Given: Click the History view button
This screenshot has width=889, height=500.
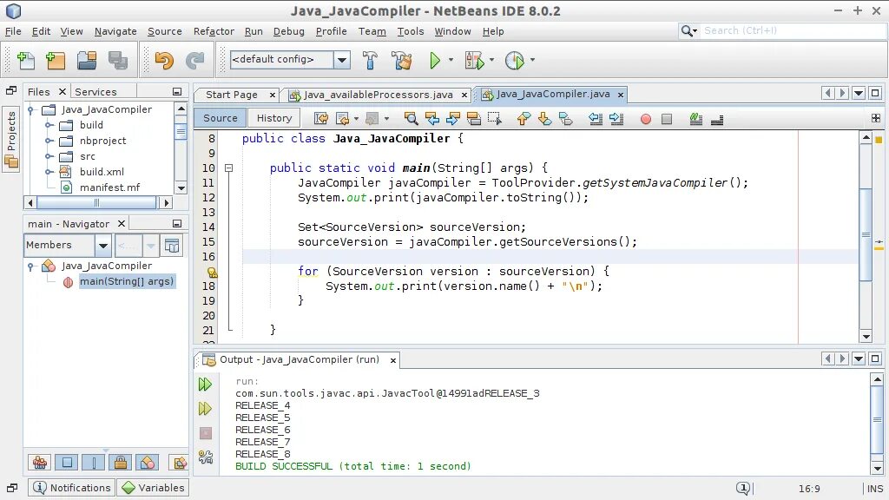Looking at the screenshot, I should 273,118.
